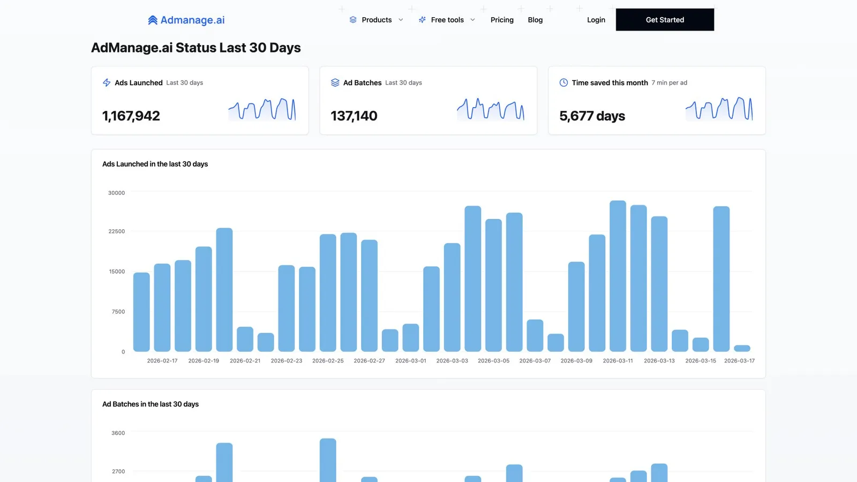Go to Admanage.ai home via brand name
This screenshot has width=857, height=482.
tap(192, 20)
